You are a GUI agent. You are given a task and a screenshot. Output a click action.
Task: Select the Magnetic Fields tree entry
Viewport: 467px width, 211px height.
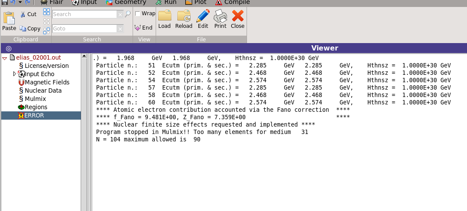pos(47,82)
